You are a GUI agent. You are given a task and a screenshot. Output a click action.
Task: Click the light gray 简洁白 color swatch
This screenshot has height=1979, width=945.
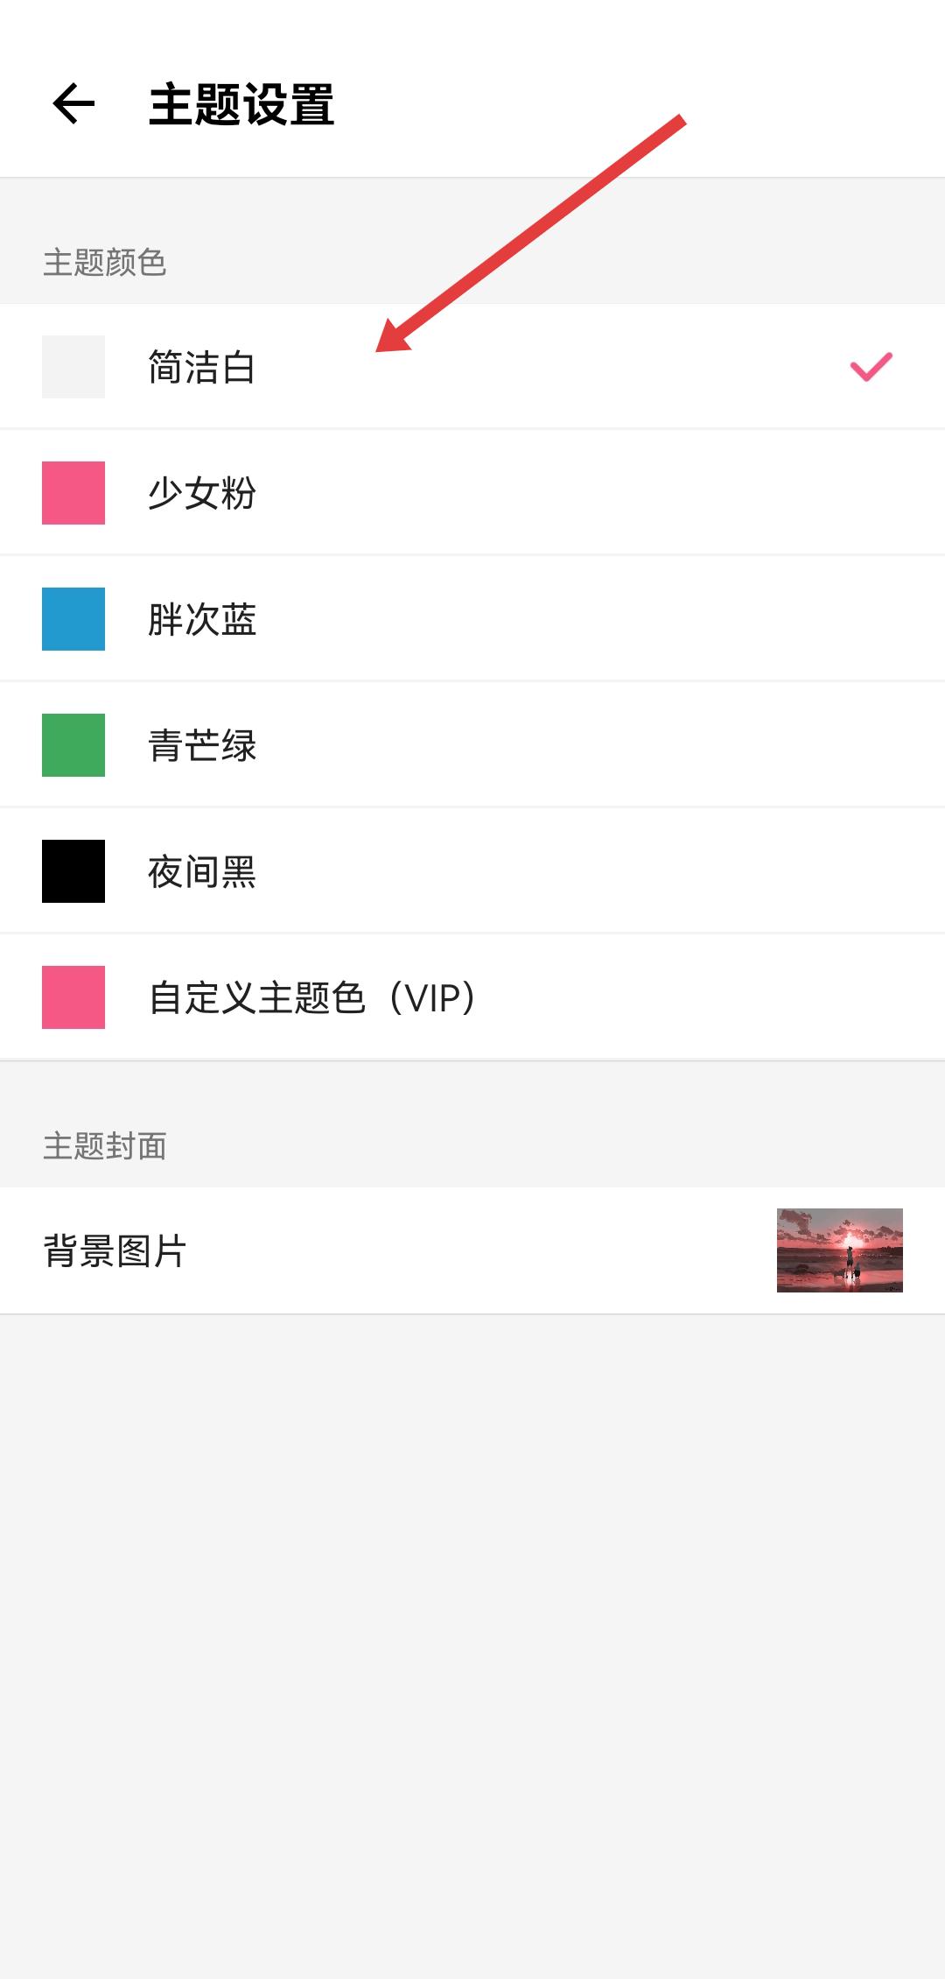point(73,367)
